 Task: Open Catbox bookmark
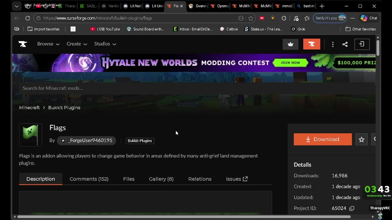click(x=229, y=29)
